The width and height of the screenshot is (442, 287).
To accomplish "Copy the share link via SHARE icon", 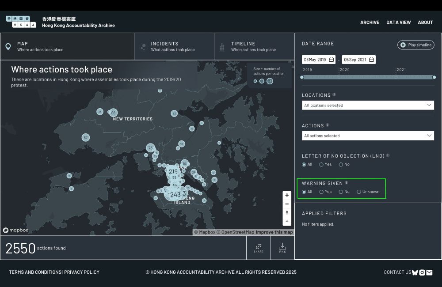I will point(258,248).
